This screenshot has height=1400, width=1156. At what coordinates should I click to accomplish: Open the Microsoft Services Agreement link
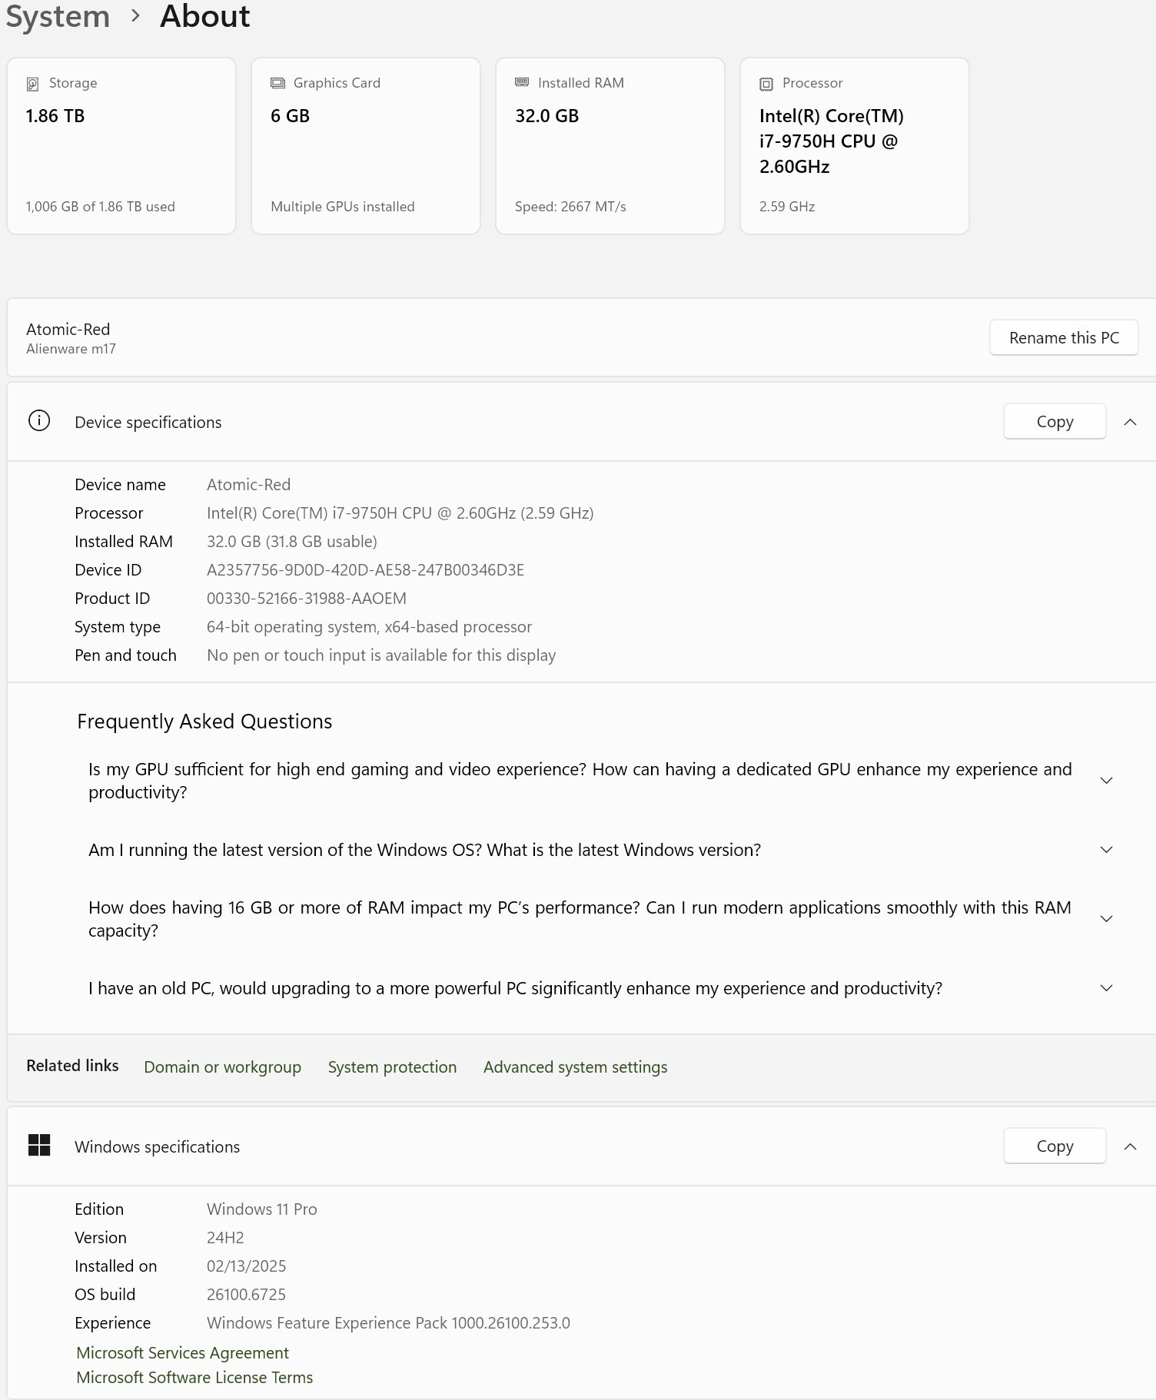182,1353
